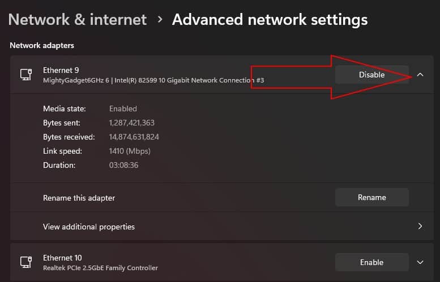Click the Duration value 03:08:36
This screenshot has height=282, width=440.
pos(123,165)
